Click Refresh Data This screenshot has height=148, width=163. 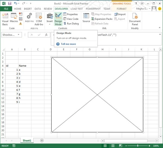(100, 24)
